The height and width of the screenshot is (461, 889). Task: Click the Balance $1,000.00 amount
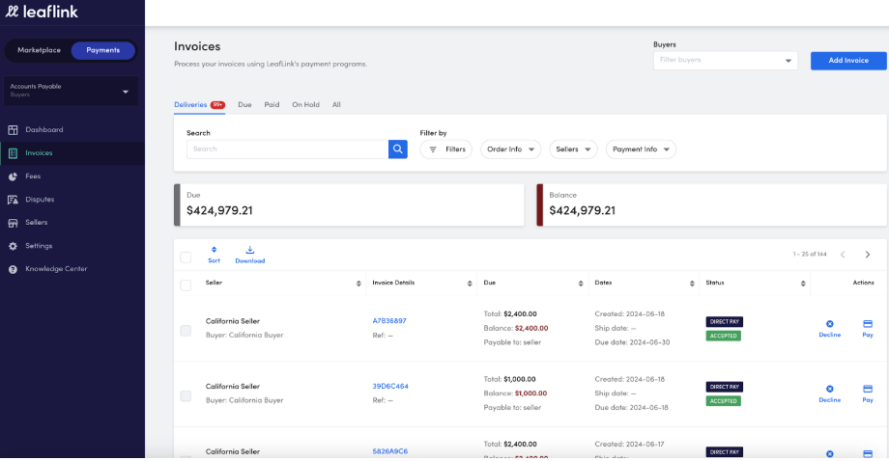click(531, 393)
